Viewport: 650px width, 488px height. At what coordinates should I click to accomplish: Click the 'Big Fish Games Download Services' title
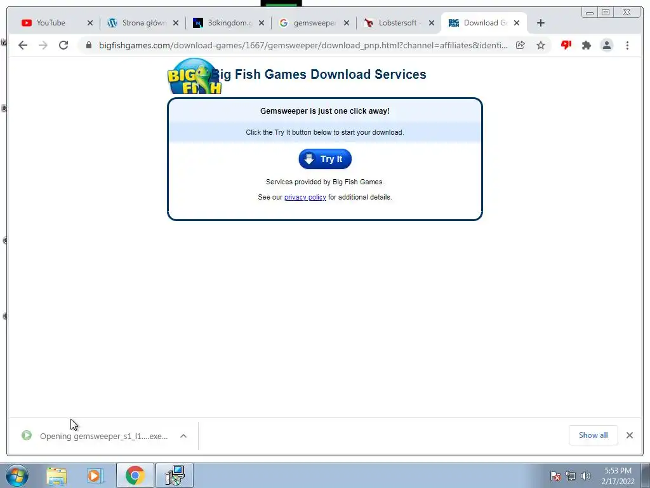[319, 74]
